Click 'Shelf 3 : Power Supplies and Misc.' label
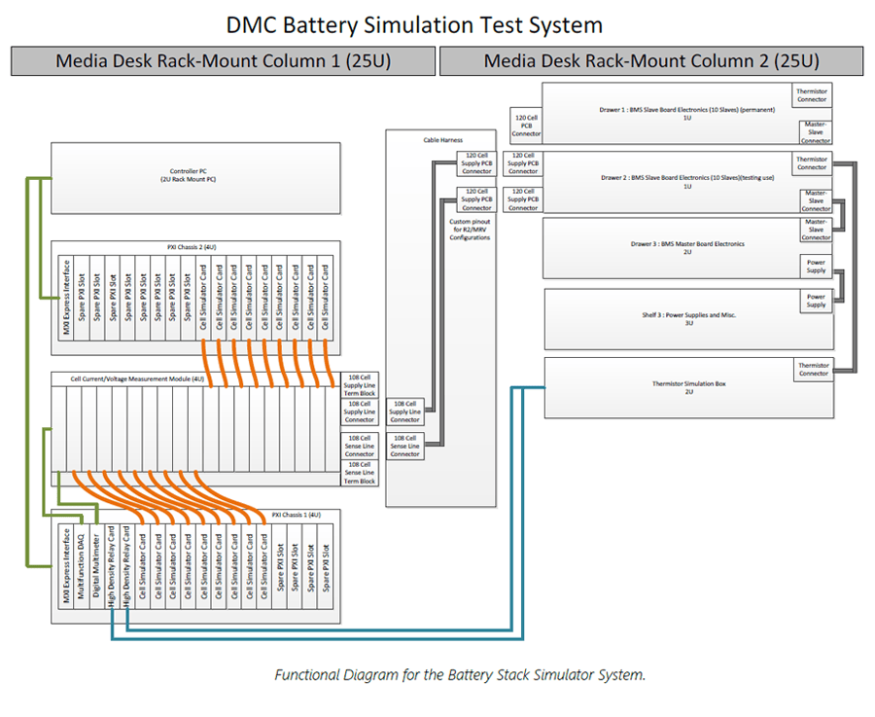Image resolution: width=875 pixels, height=717 pixels. [689, 319]
